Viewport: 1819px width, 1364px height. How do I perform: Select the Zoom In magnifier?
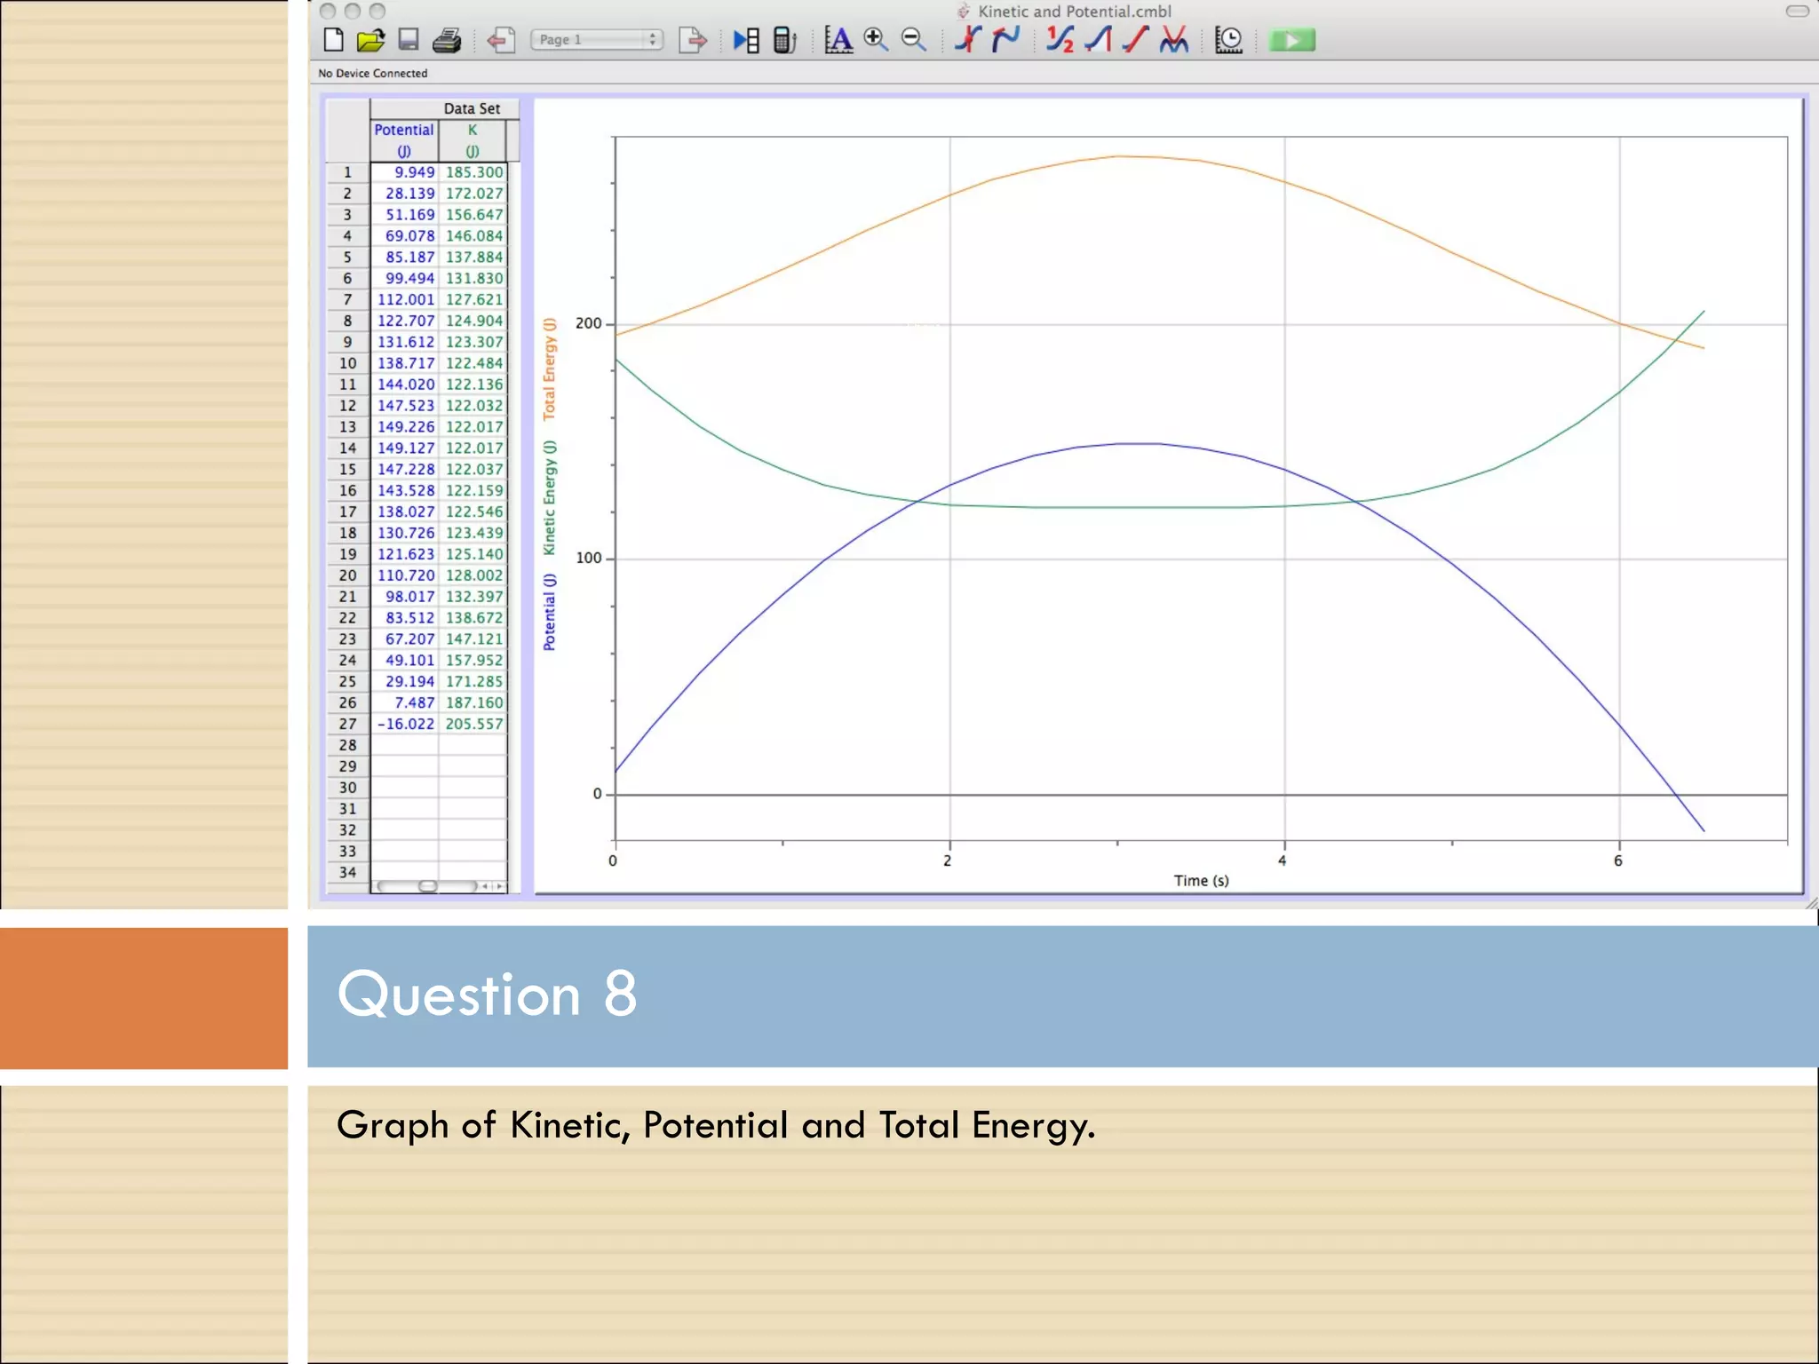click(876, 40)
